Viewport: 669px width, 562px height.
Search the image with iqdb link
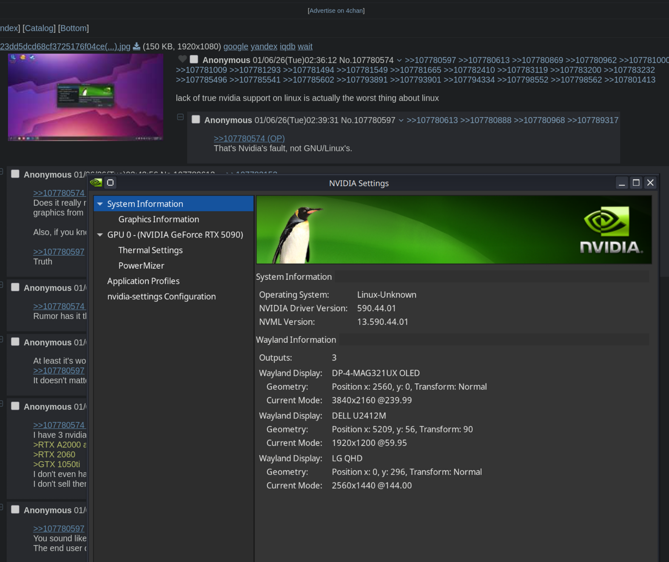click(x=288, y=46)
